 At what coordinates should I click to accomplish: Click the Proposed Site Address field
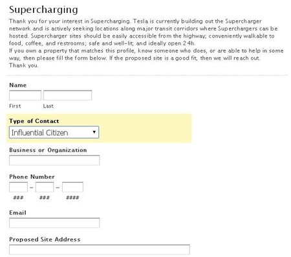[x=100, y=250]
